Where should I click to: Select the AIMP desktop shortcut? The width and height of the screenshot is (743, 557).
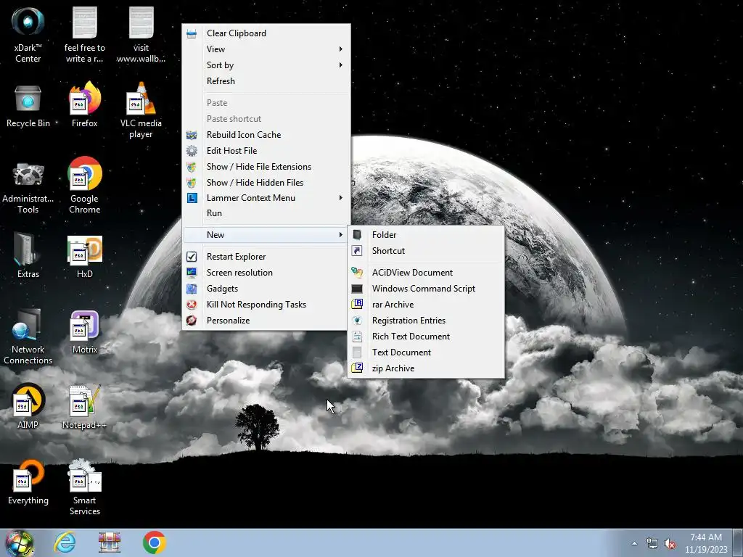28,406
